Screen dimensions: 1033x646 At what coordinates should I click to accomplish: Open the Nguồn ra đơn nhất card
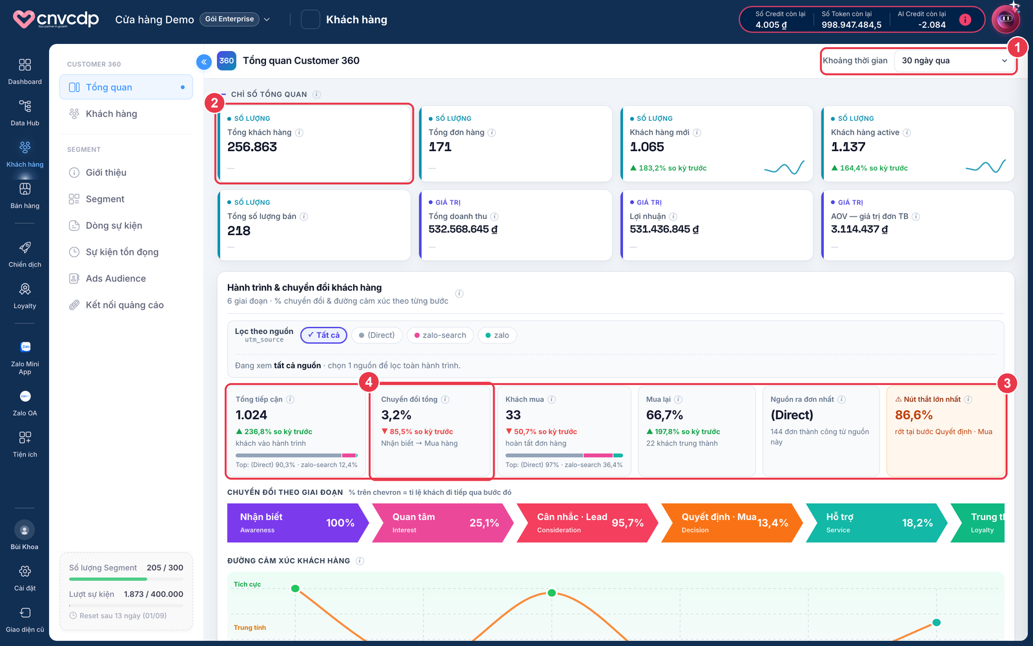pos(821,431)
